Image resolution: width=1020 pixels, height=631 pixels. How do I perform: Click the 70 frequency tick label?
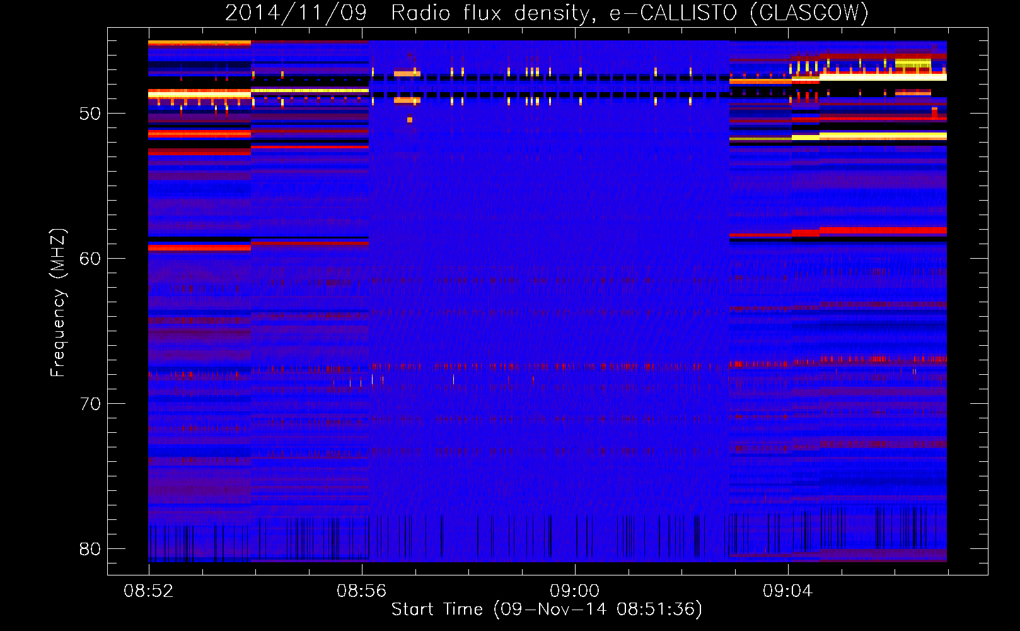tap(90, 404)
